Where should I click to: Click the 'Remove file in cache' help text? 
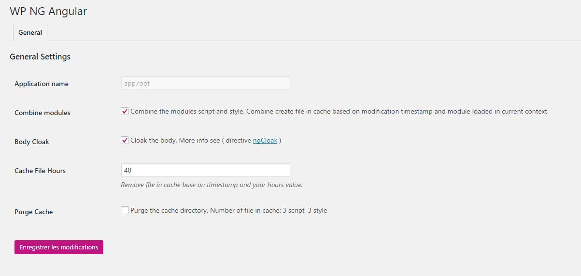coord(212,185)
